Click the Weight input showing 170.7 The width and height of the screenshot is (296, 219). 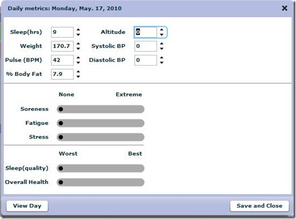coord(62,46)
